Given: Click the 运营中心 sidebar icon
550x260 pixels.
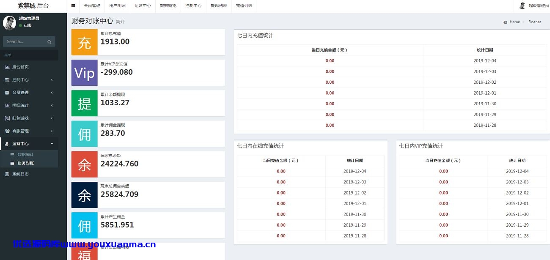Looking at the screenshot, I should point(7,144).
